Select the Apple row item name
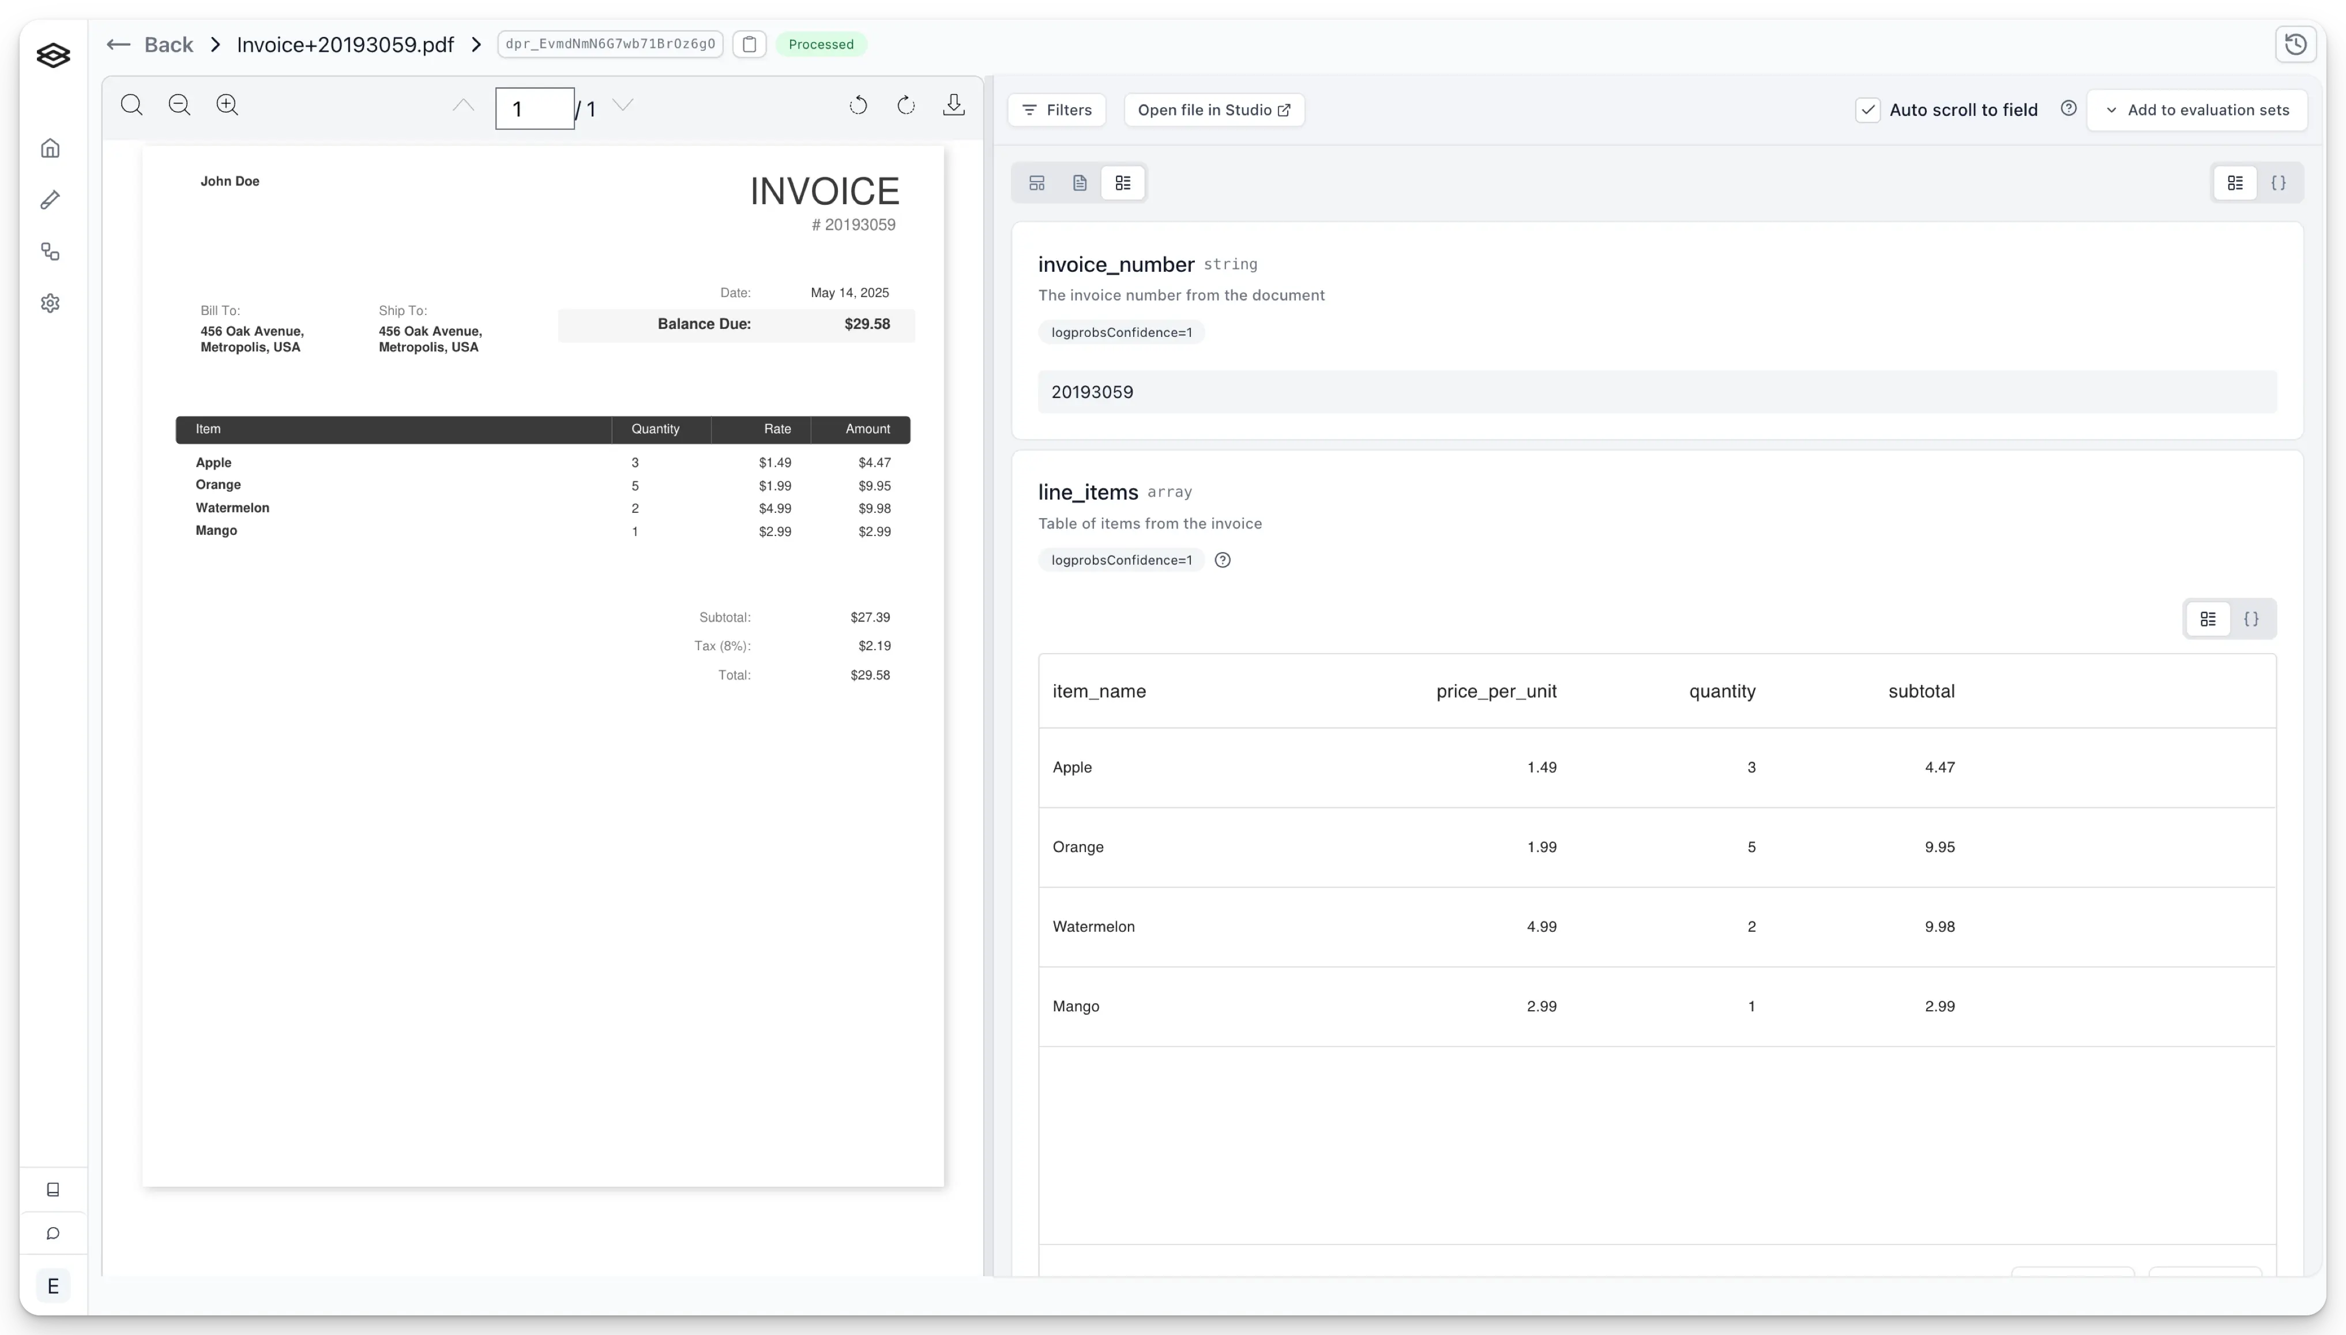 pyautogui.click(x=1072, y=767)
